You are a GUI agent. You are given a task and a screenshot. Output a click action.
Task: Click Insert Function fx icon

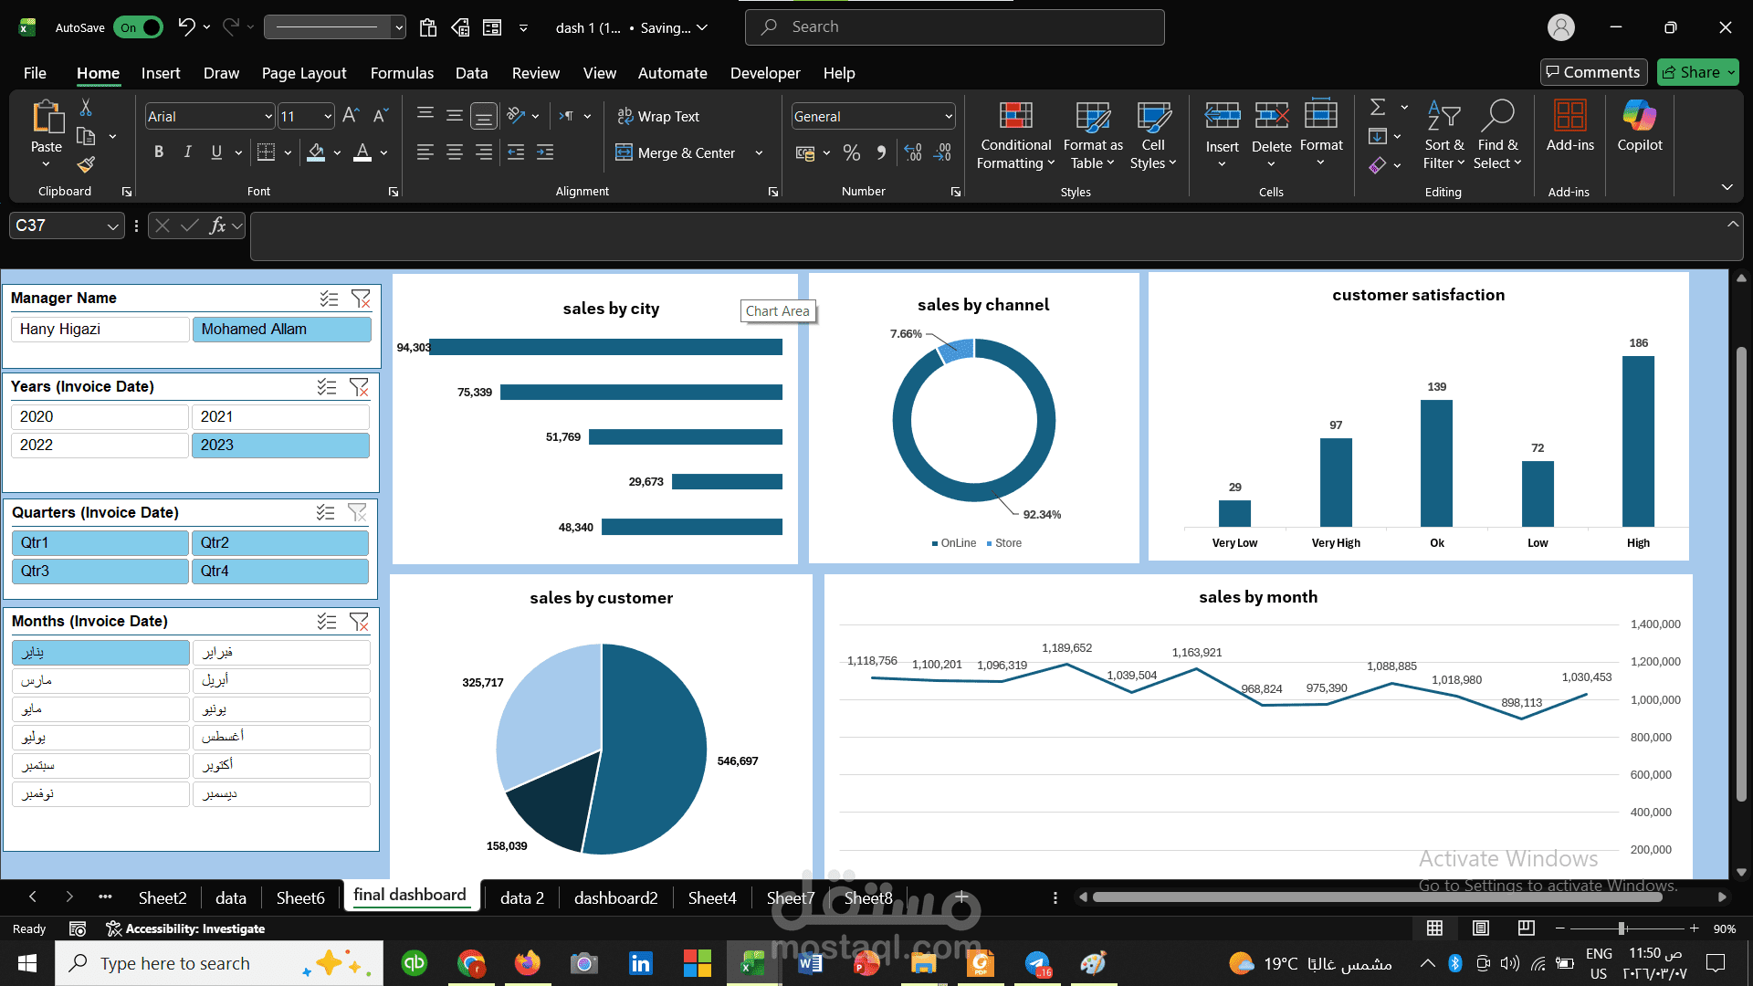coord(217,226)
